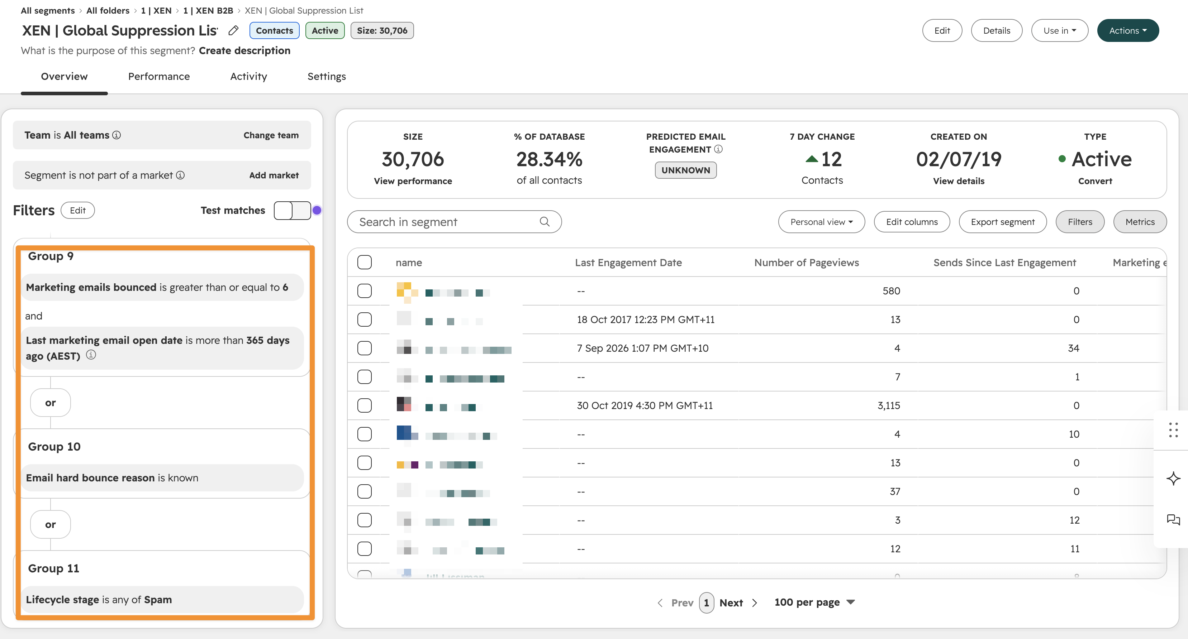Click the Create description link
This screenshot has height=639, width=1188.
coord(244,51)
